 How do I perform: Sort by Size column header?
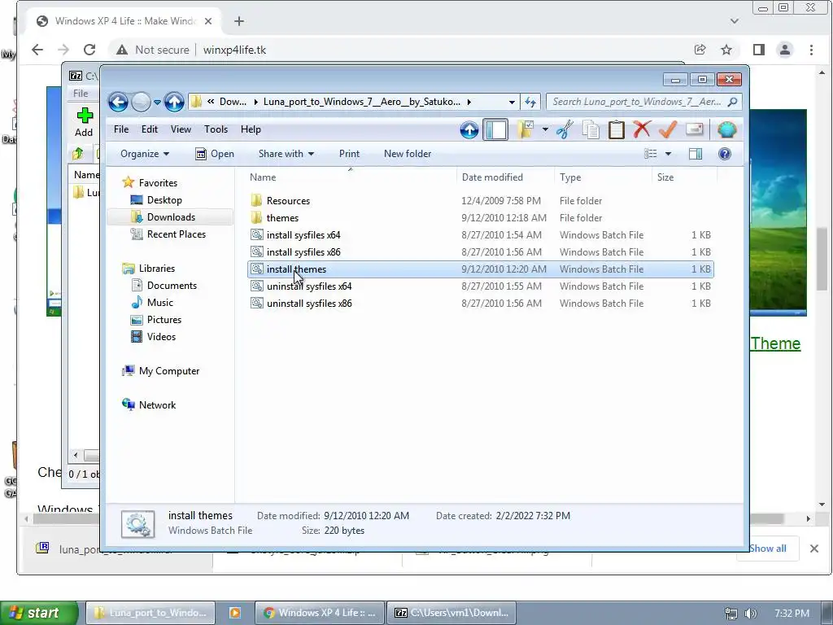tap(684, 177)
